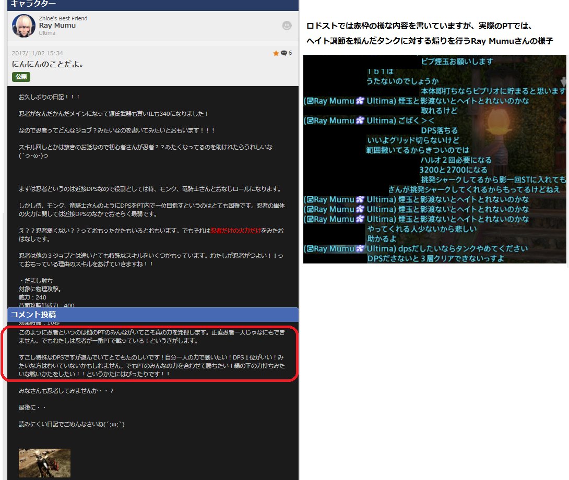Open the comments speech bubble icon
569x480 pixels.
(284, 53)
